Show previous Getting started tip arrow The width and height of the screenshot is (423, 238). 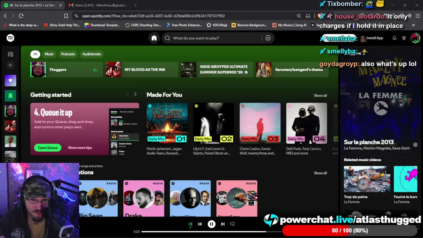(x=128, y=95)
